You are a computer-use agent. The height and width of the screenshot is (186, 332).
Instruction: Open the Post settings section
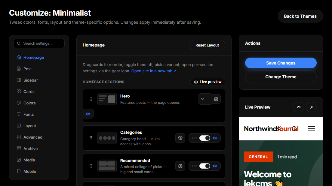coord(39,69)
